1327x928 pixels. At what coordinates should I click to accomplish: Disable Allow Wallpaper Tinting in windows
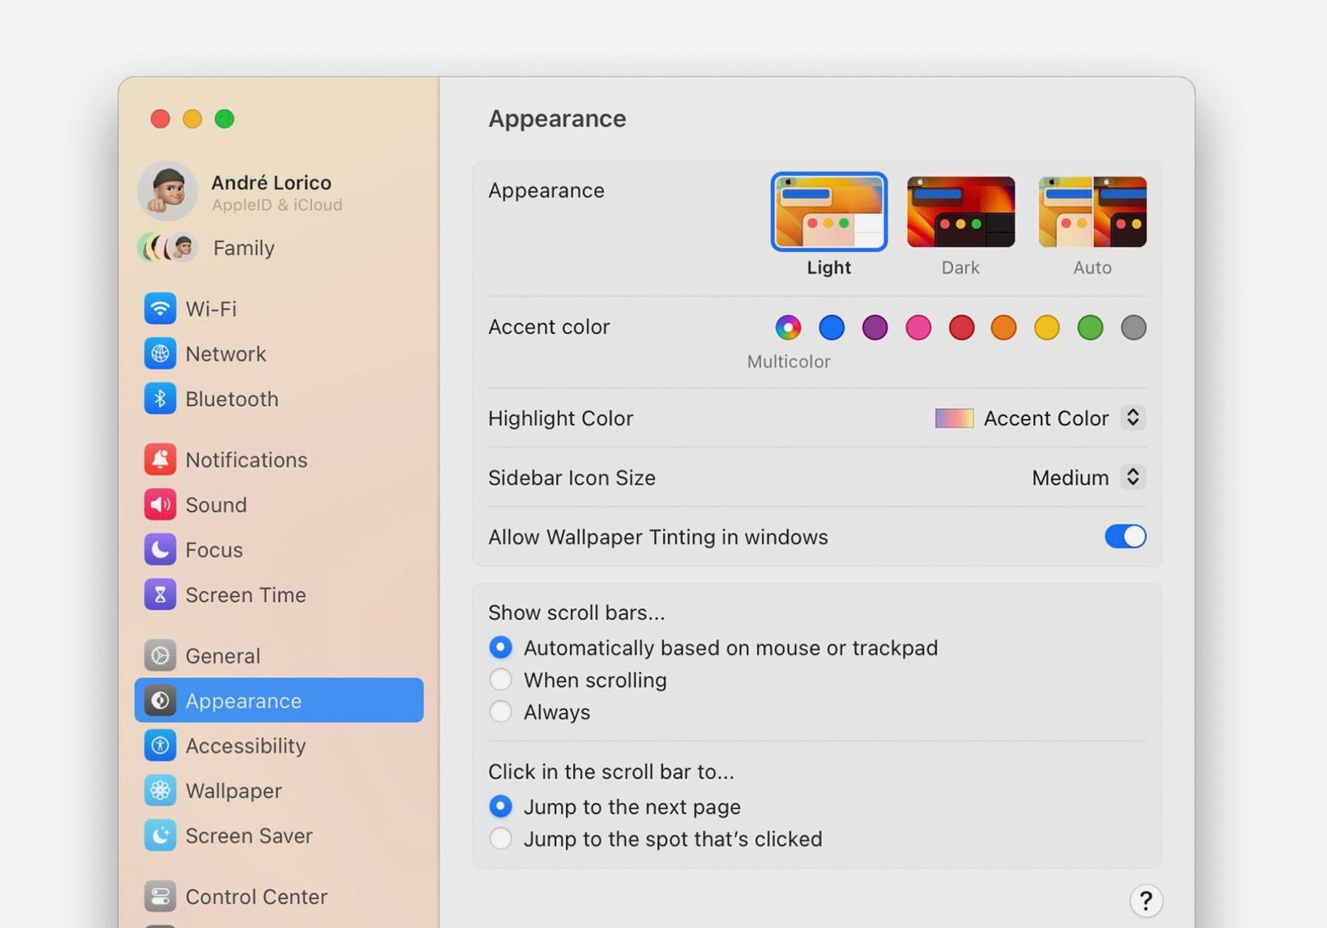pos(1126,537)
